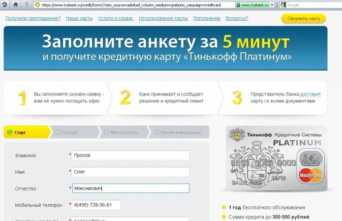The height and width of the screenshot is (221, 342).
Task: Select the 'Место работы' step tab
Action: pos(124,132)
